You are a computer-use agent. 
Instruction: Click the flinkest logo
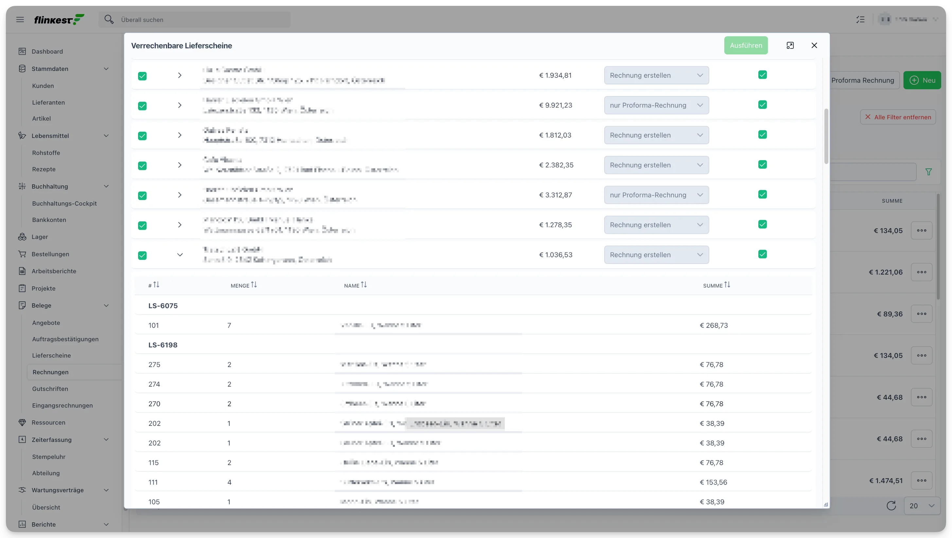pos(59,19)
